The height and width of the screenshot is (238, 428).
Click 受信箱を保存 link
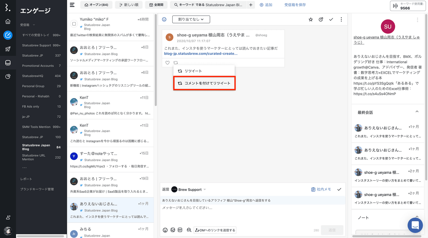[x=295, y=5]
